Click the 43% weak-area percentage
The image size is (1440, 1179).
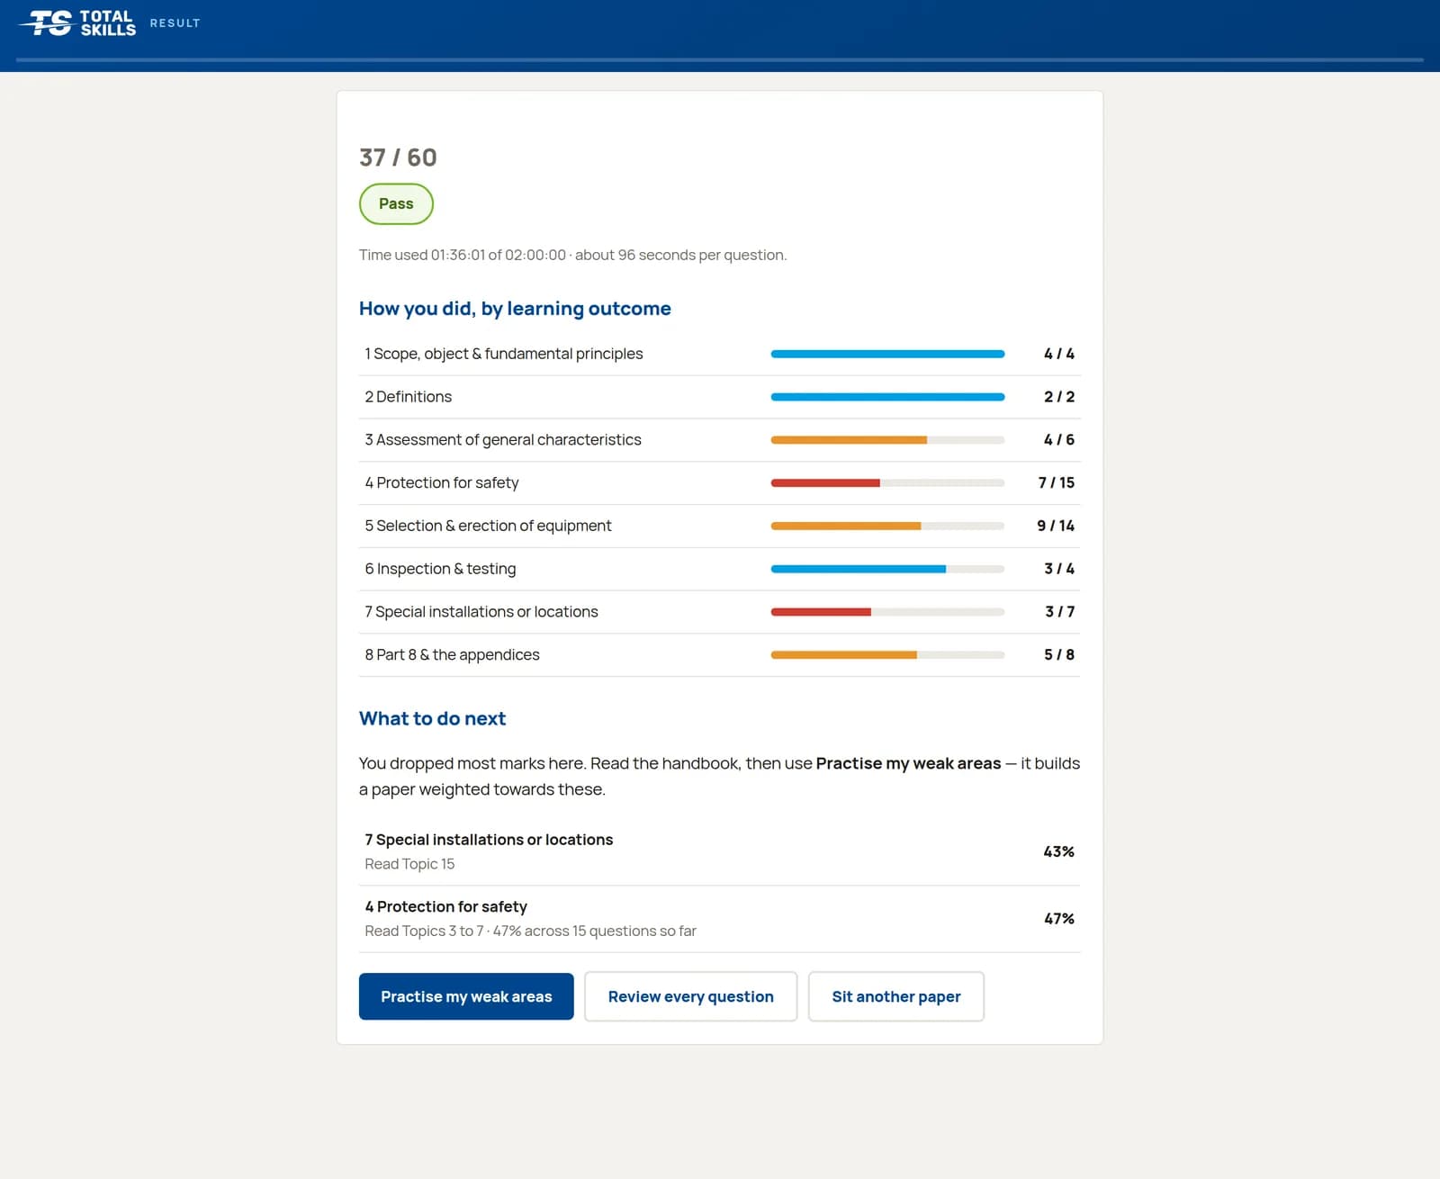tap(1058, 851)
